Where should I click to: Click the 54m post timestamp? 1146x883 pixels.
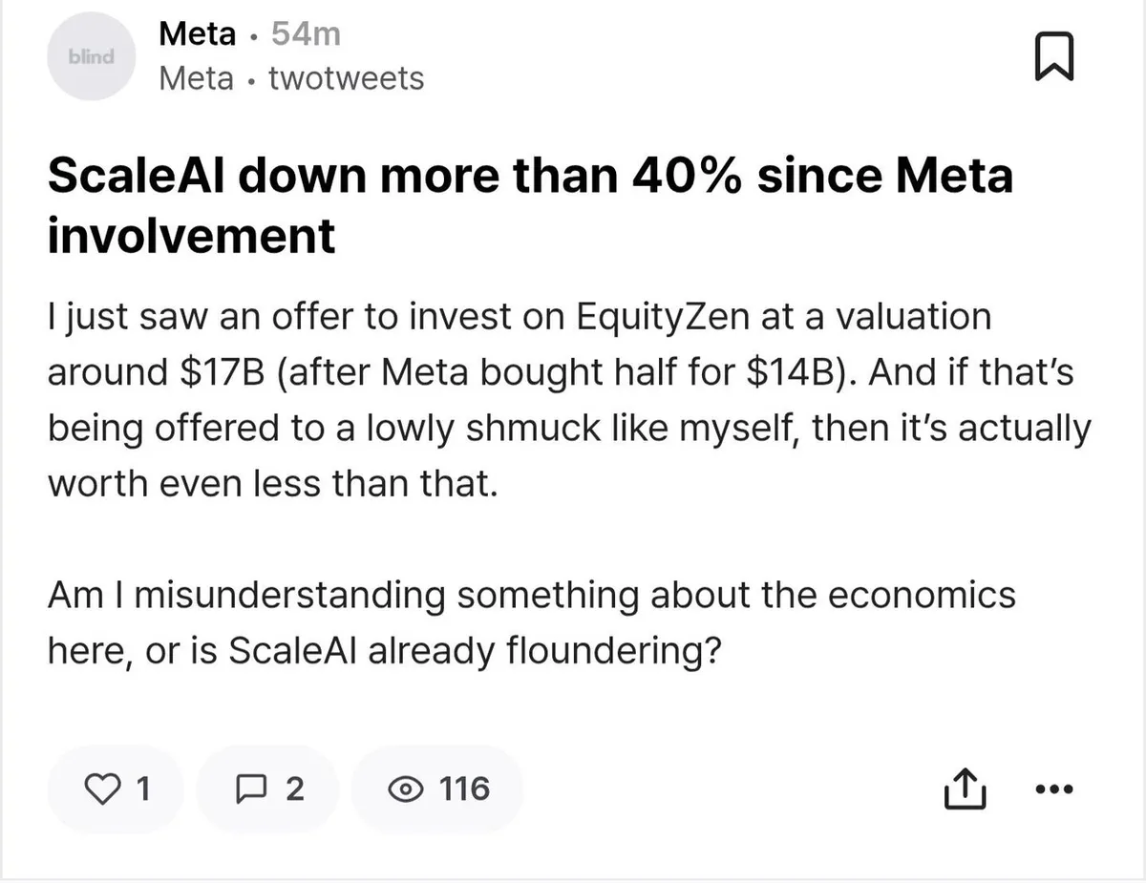pyautogui.click(x=306, y=34)
